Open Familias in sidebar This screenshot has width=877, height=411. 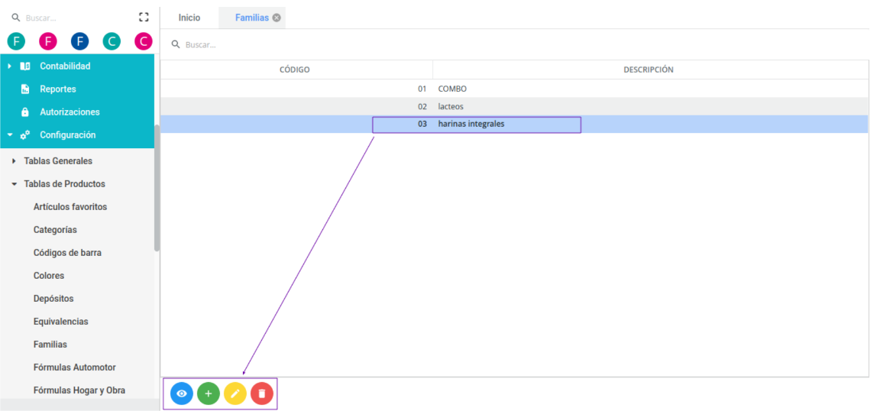pyautogui.click(x=50, y=345)
